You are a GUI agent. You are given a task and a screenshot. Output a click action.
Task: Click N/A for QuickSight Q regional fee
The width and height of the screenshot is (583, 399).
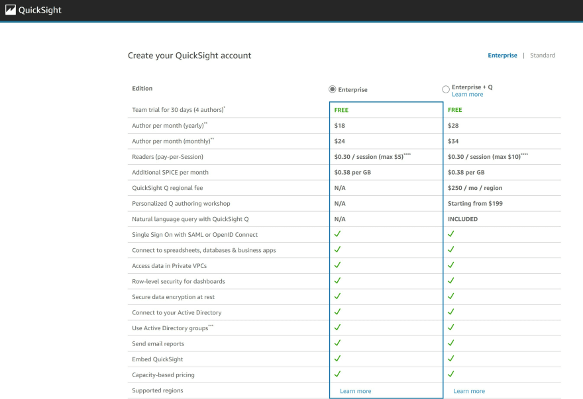click(x=340, y=188)
